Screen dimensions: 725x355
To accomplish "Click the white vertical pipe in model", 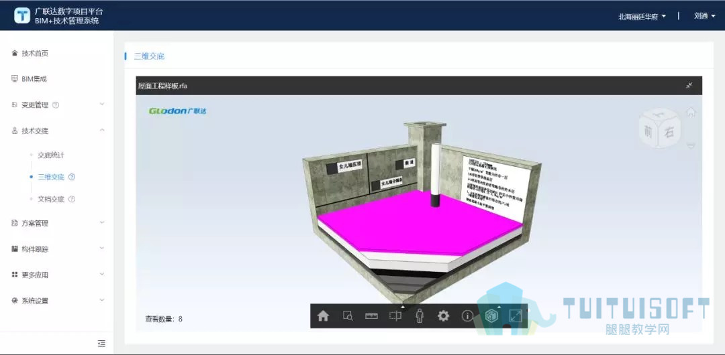I will pos(436,175).
